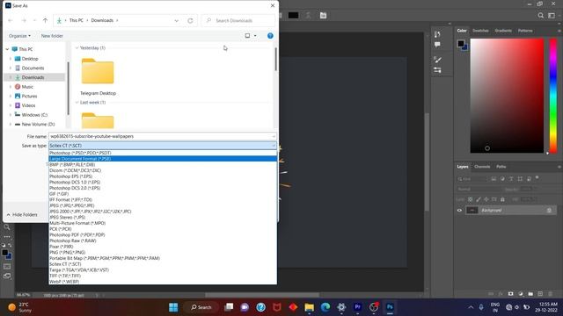Collapse the Last week group

point(77,103)
